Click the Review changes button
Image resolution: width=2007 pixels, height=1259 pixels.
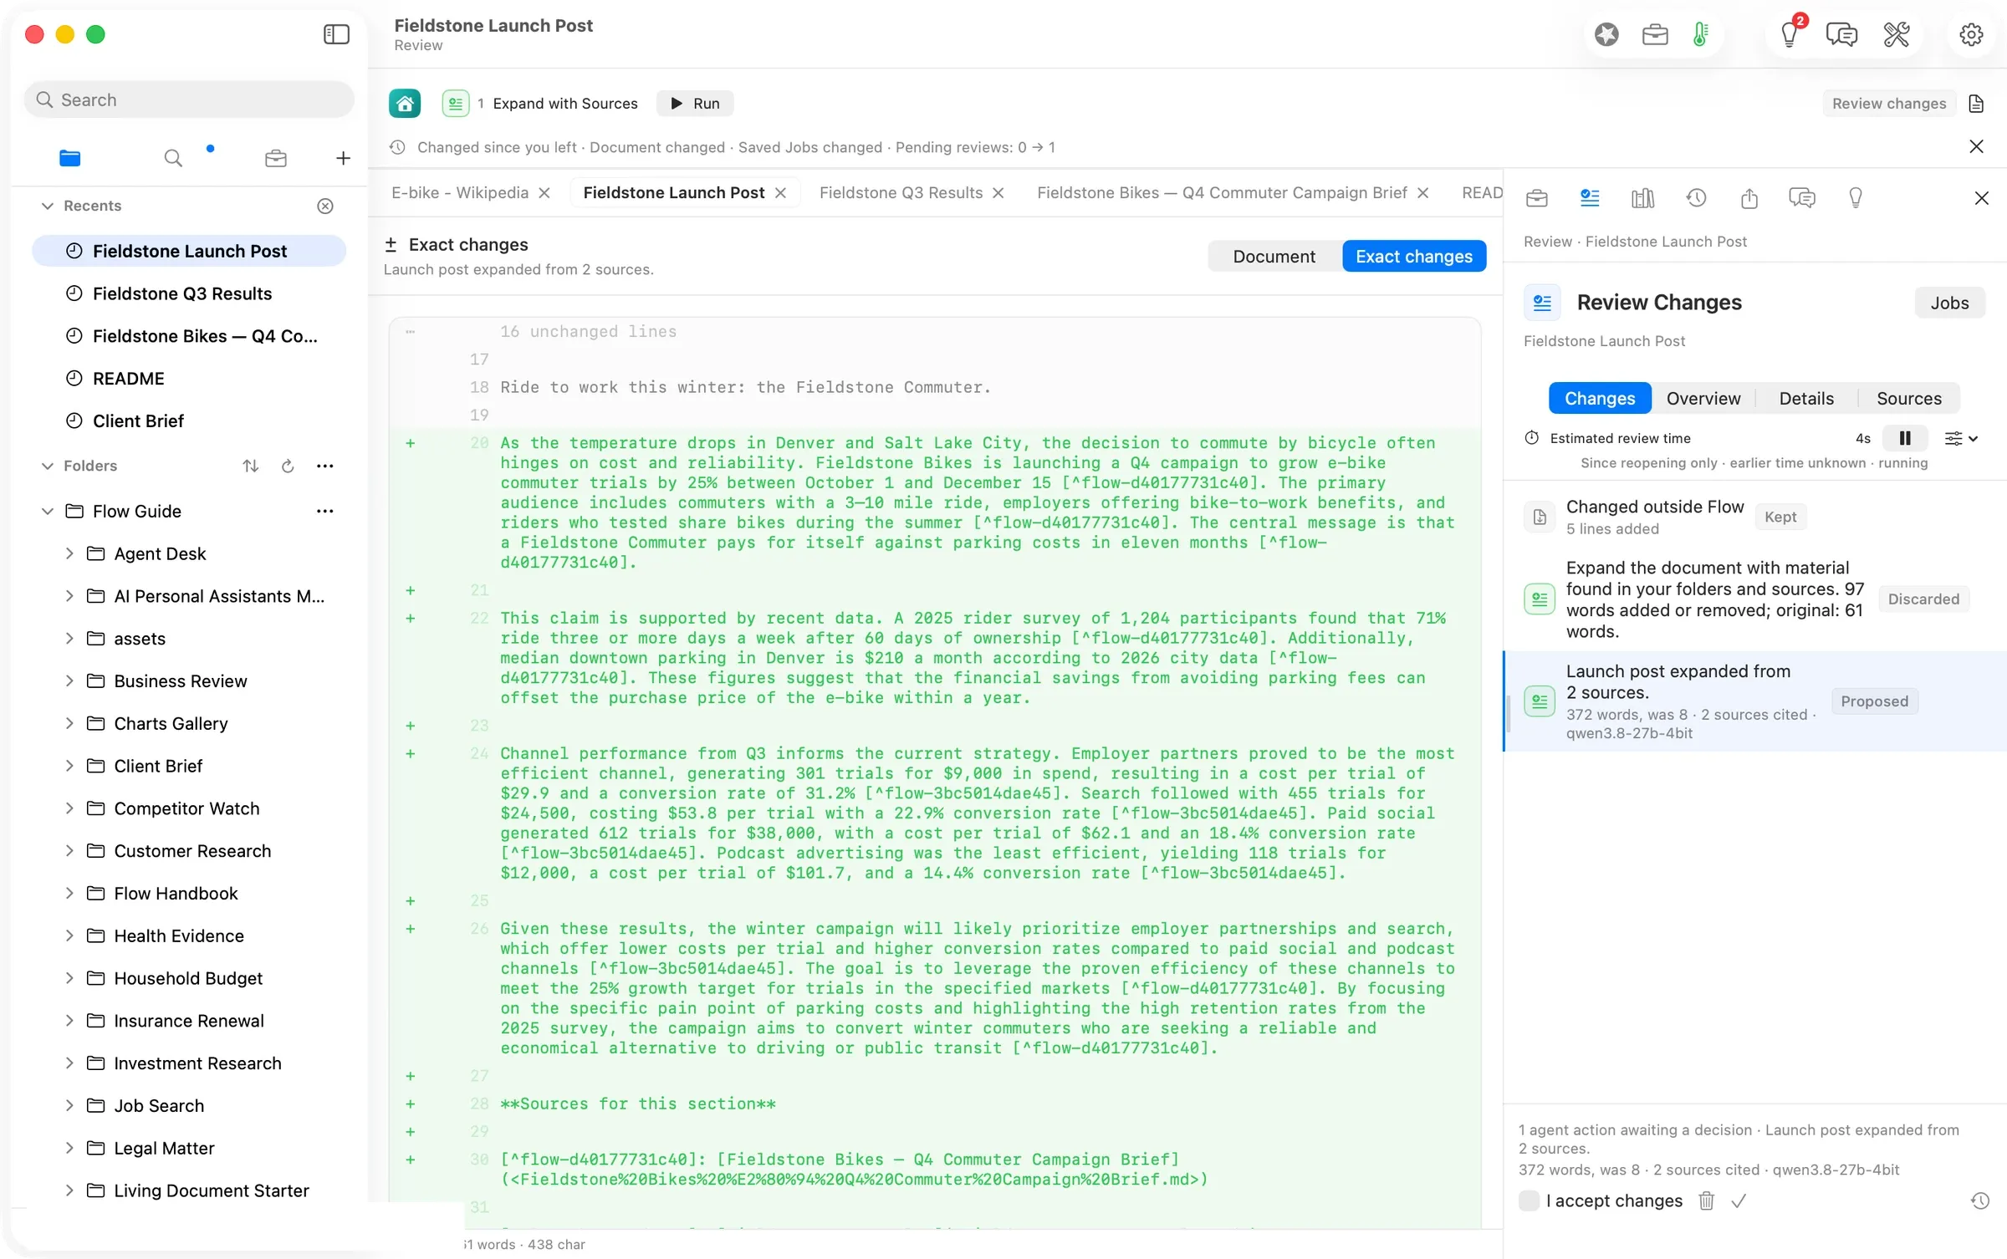click(x=1888, y=104)
